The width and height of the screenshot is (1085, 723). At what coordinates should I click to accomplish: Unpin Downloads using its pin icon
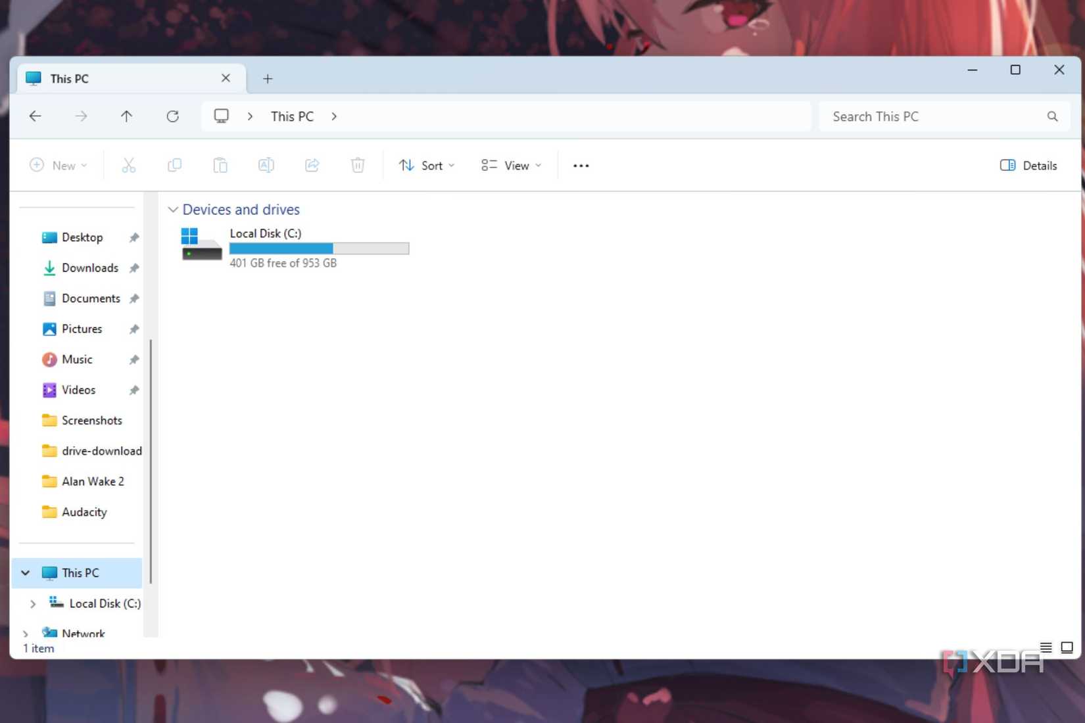click(134, 268)
